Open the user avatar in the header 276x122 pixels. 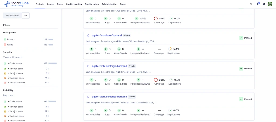point(270,4)
